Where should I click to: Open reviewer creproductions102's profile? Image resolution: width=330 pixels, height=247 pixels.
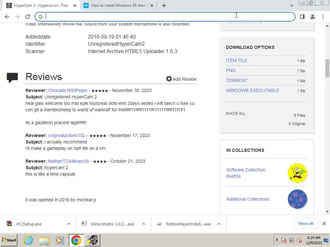(x=66, y=135)
